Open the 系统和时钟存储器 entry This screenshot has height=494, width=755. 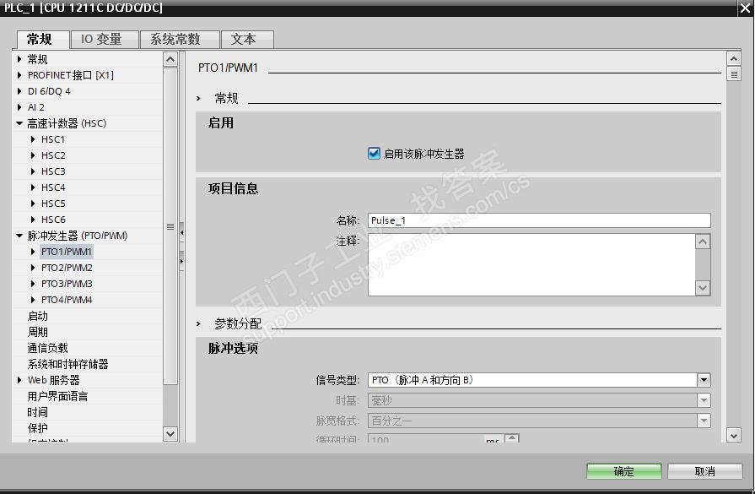[67, 364]
